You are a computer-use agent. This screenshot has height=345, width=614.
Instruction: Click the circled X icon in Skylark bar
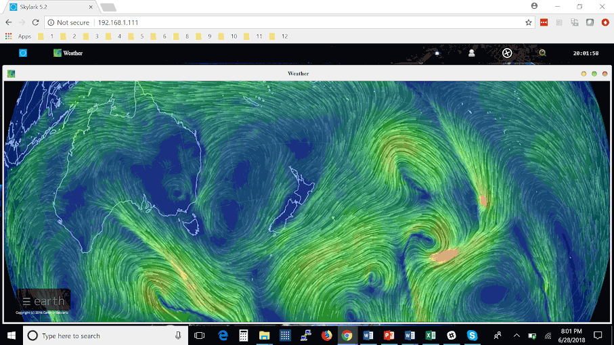(507, 53)
